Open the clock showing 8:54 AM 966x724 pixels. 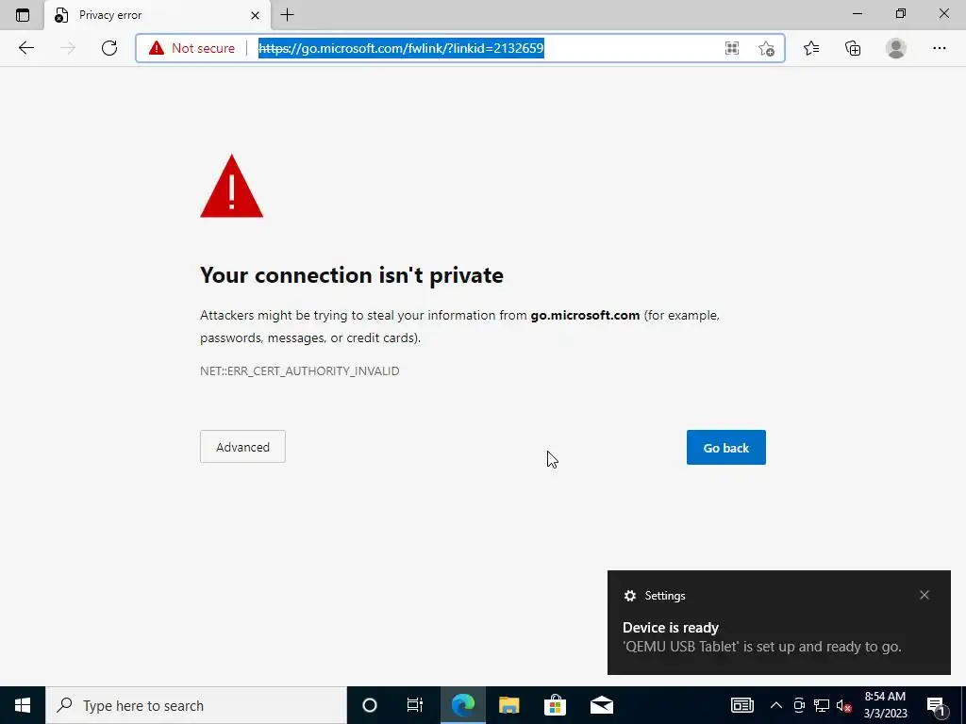(885, 705)
